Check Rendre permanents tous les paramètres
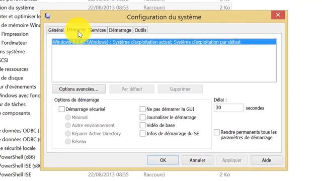The width and height of the screenshot is (322, 181). [x=217, y=132]
